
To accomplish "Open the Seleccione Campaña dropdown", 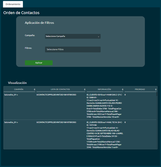I will pos(73,36).
